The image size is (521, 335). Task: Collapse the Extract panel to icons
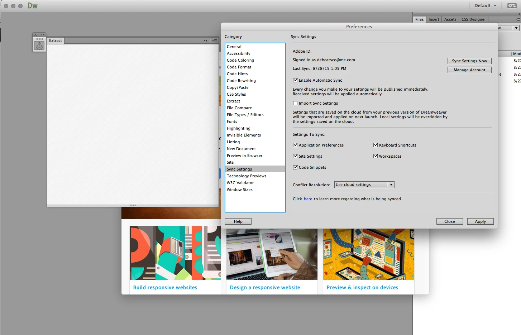206,40
